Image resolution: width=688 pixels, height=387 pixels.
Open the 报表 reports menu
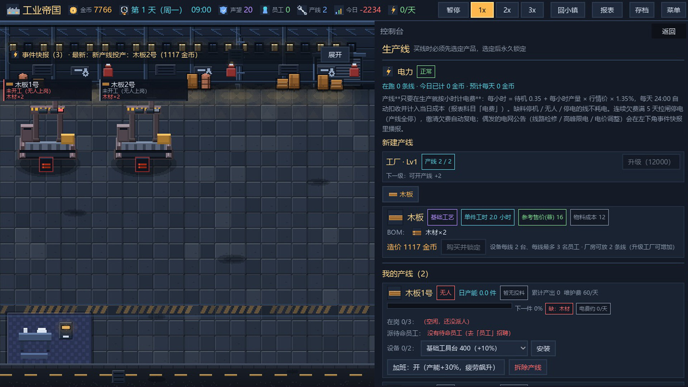607,10
